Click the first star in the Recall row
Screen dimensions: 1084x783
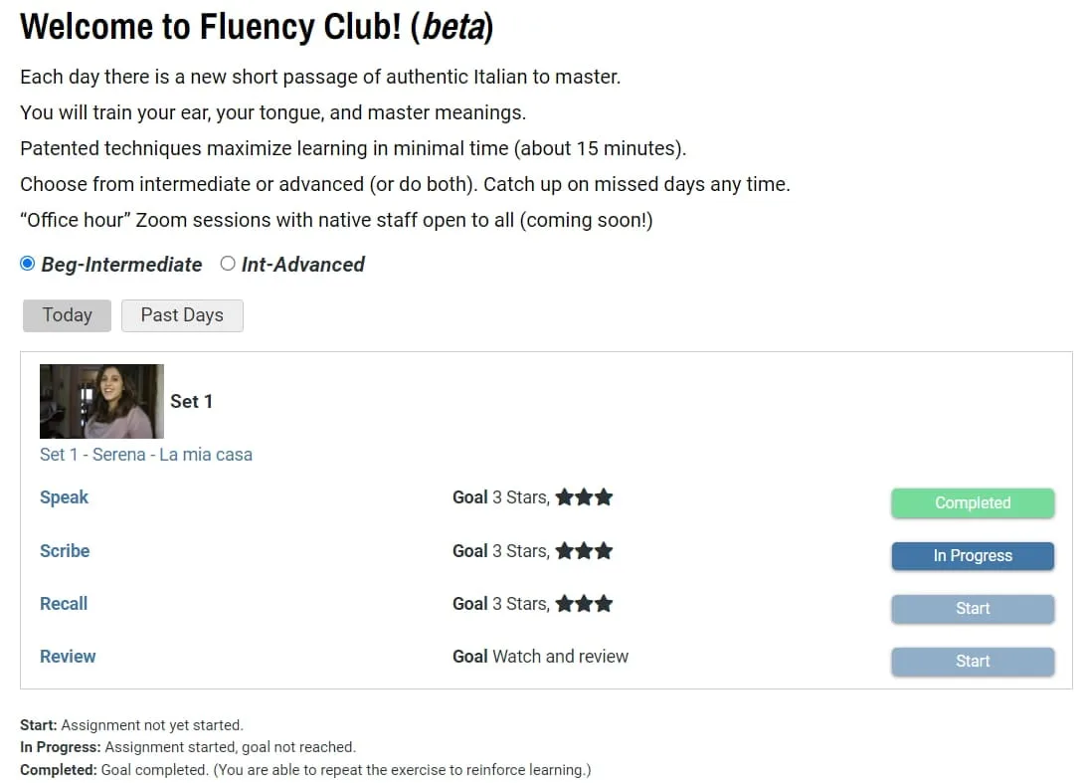[565, 604]
